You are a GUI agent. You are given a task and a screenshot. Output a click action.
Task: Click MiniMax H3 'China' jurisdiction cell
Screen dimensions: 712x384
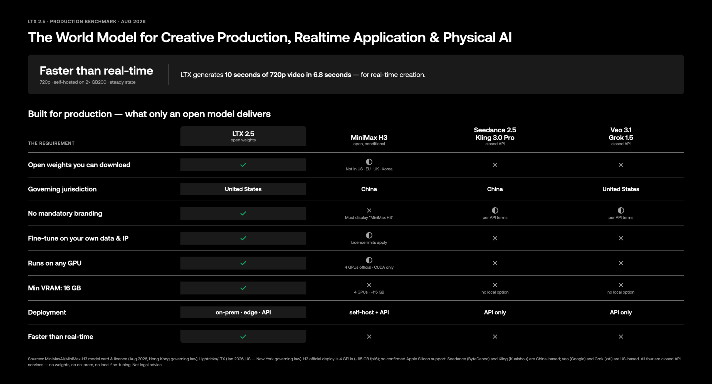(369, 189)
